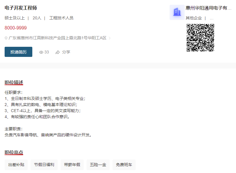Click the ellipsis after 其他企业

tap(211, 18)
